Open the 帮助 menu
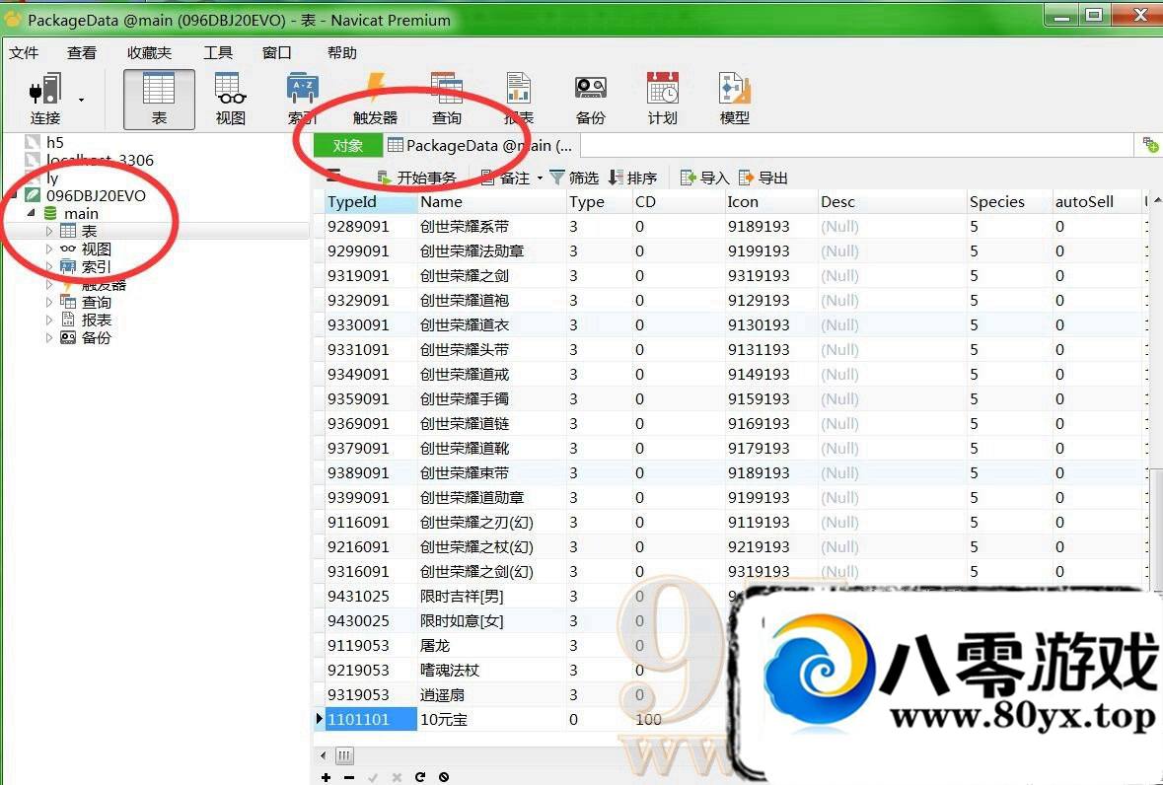Screen dimensions: 1163x785 342,52
